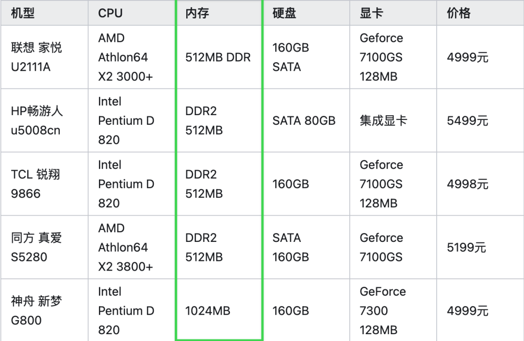Screen dimensions: 524x341
Task: Click the 神舟 新梦 G800 model cell
Action: pyautogui.click(x=36, y=311)
